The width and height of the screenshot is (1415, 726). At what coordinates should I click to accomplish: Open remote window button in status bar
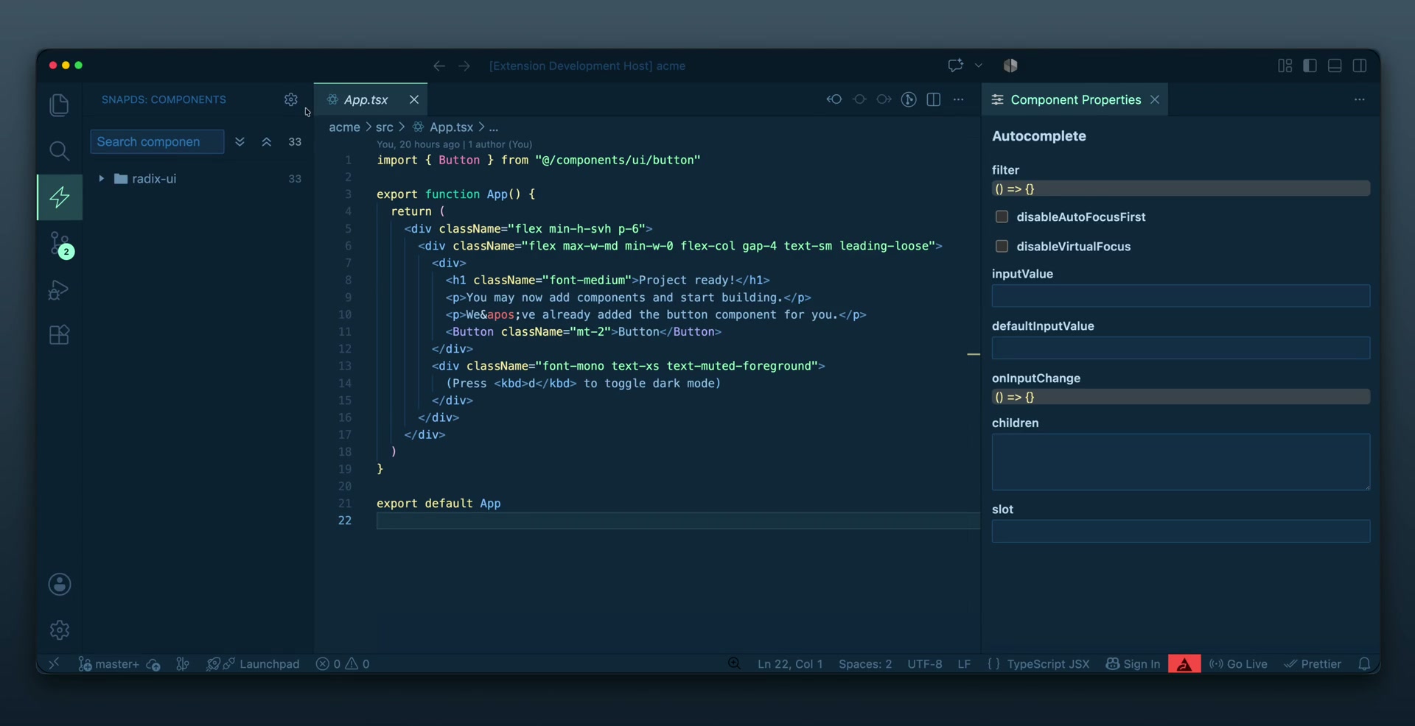[53, 663]
